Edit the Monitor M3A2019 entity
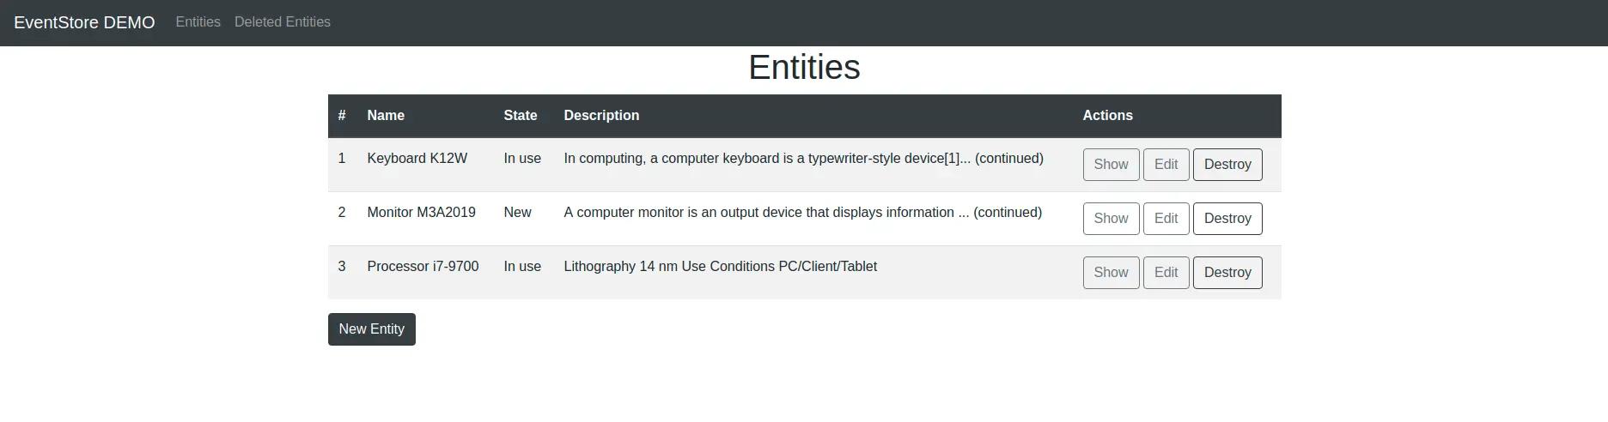Viewport: 1608px width, 422px height. coord(1166,219)
